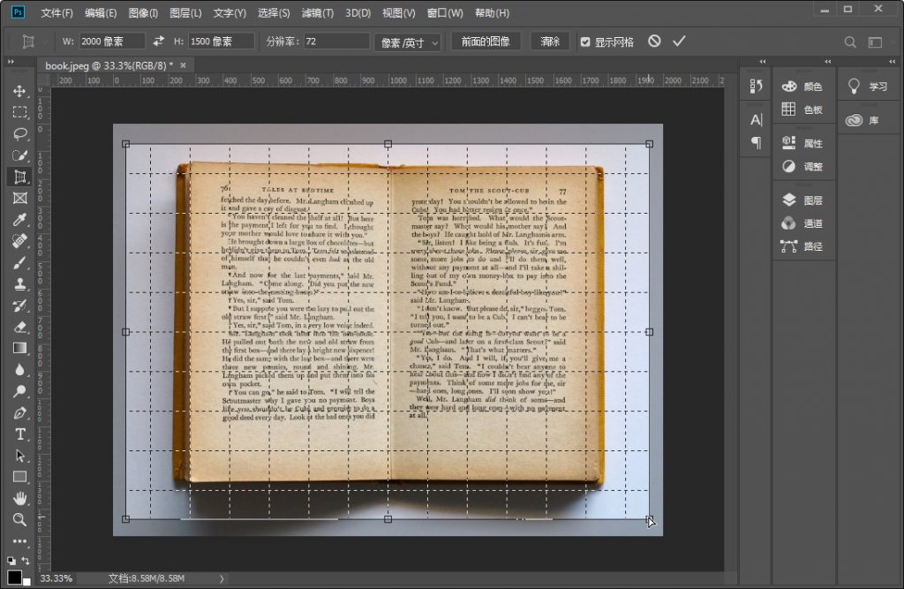Open the 文件(F) menu
This screenshot has height=589, width=904.
[x=56, y=12]
